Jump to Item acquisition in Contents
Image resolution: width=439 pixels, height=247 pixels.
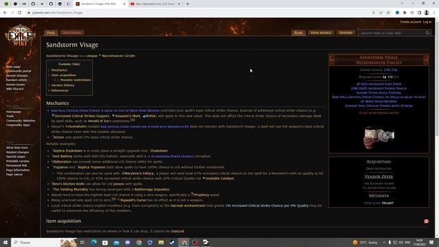(x=64, y=75)
